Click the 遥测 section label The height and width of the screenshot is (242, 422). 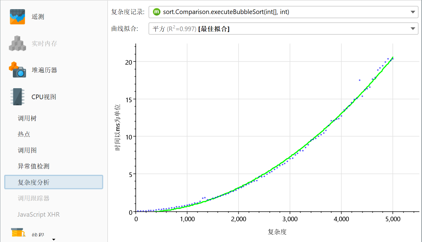38,16
